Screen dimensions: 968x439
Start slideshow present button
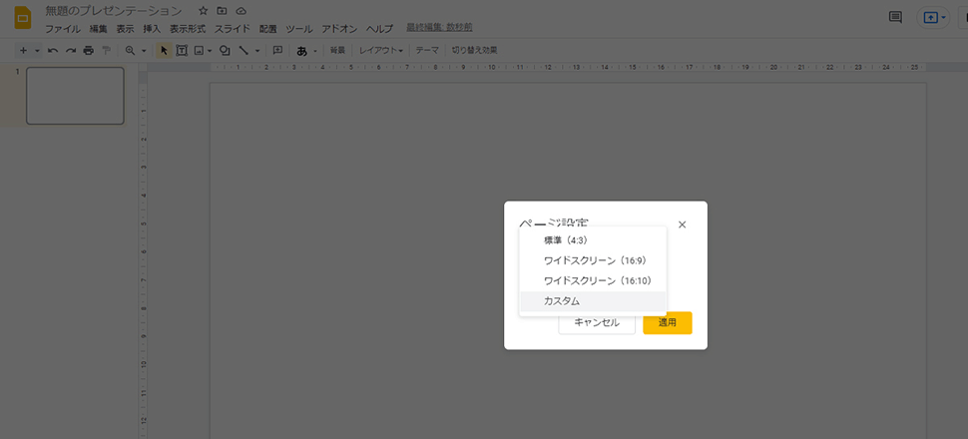[930, 18]
